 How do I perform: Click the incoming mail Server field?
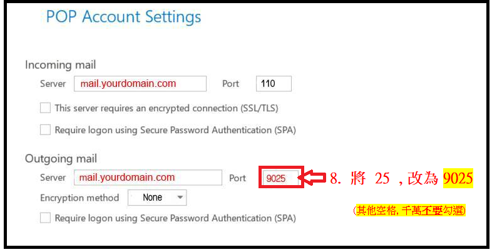[140, 83]
